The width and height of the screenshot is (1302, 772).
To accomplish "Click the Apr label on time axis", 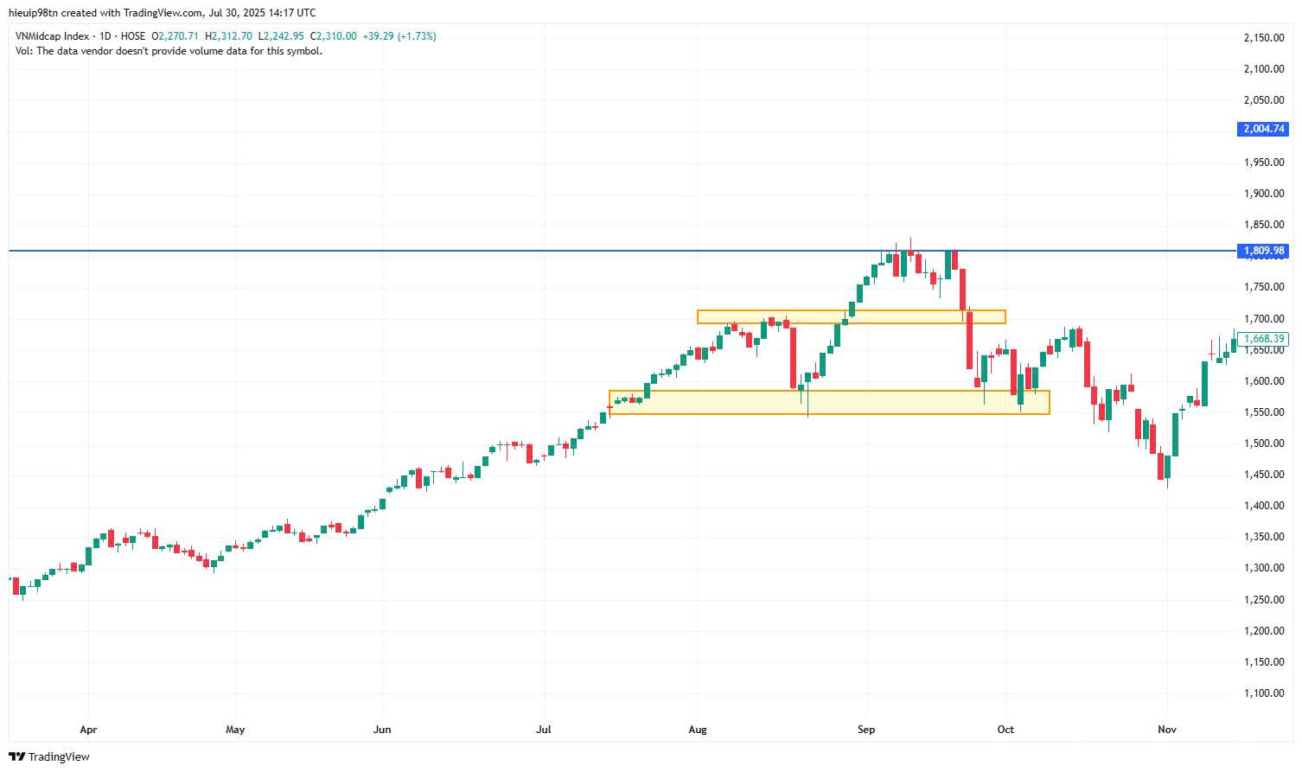I will coord(87,730).
